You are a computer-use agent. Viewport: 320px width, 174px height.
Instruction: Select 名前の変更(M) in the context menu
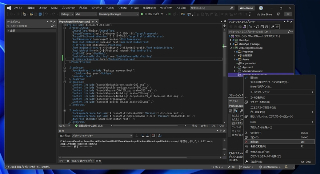tap(279, 146)
